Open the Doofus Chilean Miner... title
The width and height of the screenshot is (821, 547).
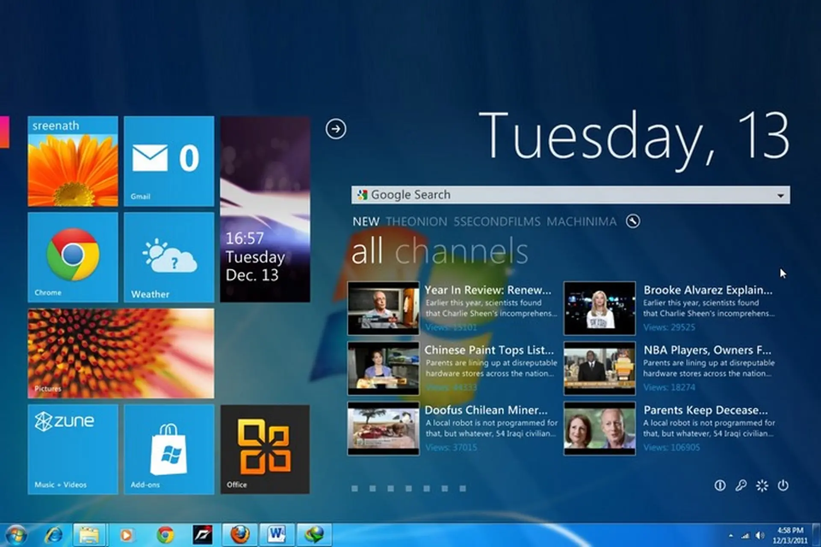pos(486,410)
